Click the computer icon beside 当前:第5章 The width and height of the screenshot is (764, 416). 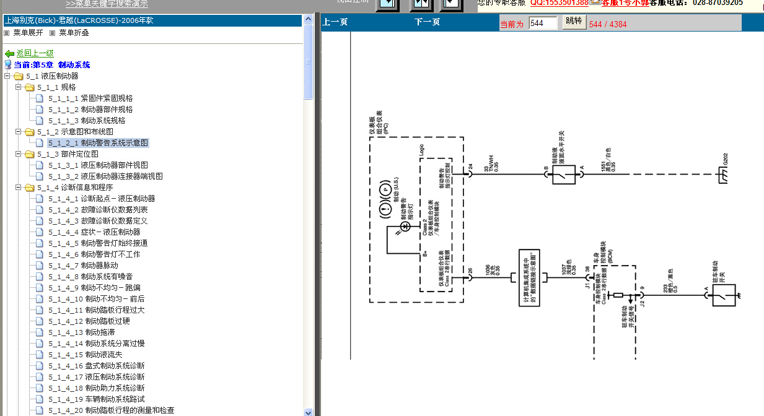8,64
